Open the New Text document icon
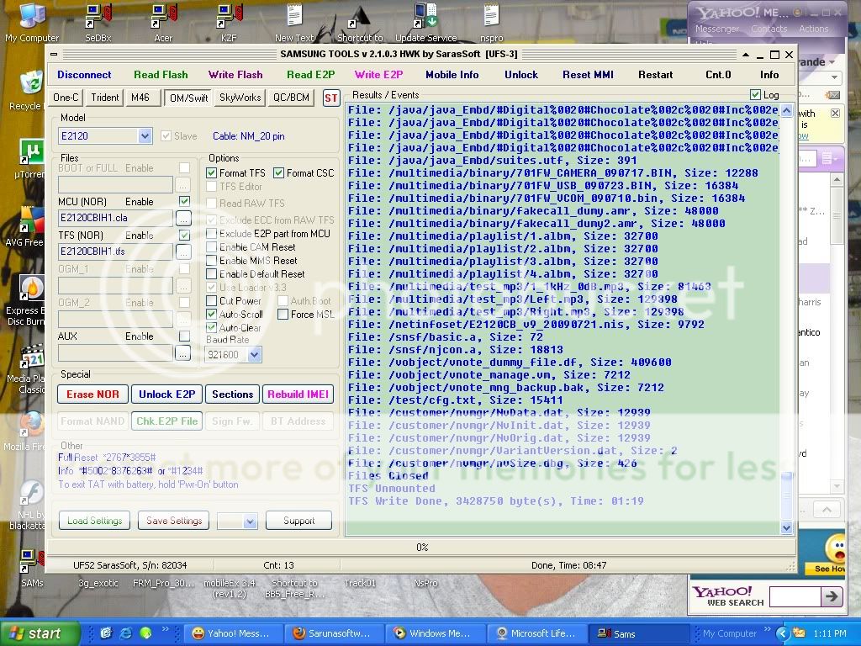The width and height of the screenshot is (861, 646). (294, 22)
